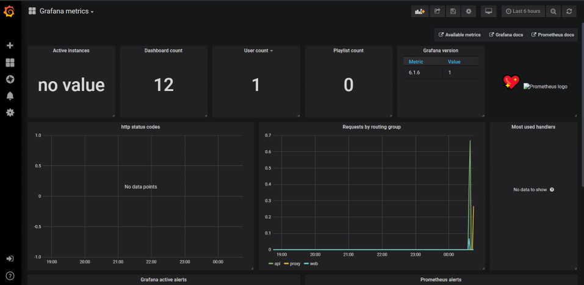Click the Playlist count value 0
This screenshot has width=584, height=285.
(348, 85)
